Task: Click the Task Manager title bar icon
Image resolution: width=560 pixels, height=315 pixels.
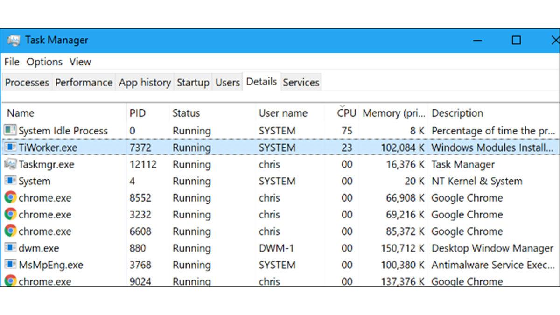Action: coord(14,40)
